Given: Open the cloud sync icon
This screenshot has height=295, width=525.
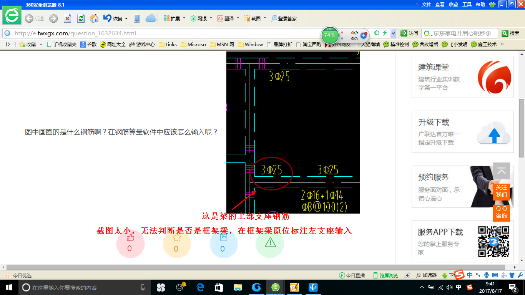Looking at the screenshot, I should pyautogui.click(x=151, y=18).
